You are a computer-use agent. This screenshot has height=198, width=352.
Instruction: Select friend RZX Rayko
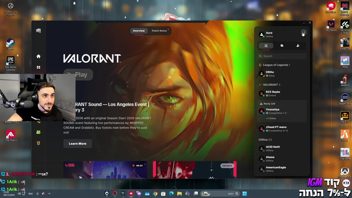point(282,94)
